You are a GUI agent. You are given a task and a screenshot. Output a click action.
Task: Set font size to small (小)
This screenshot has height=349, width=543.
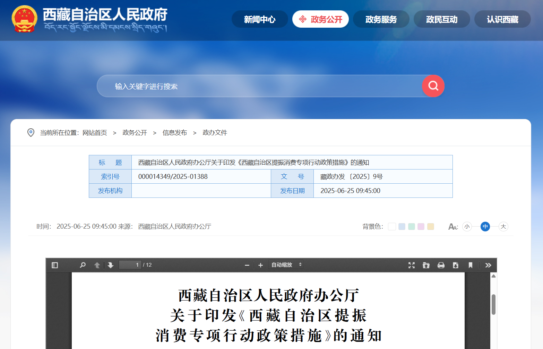click(x=467, y=227)
